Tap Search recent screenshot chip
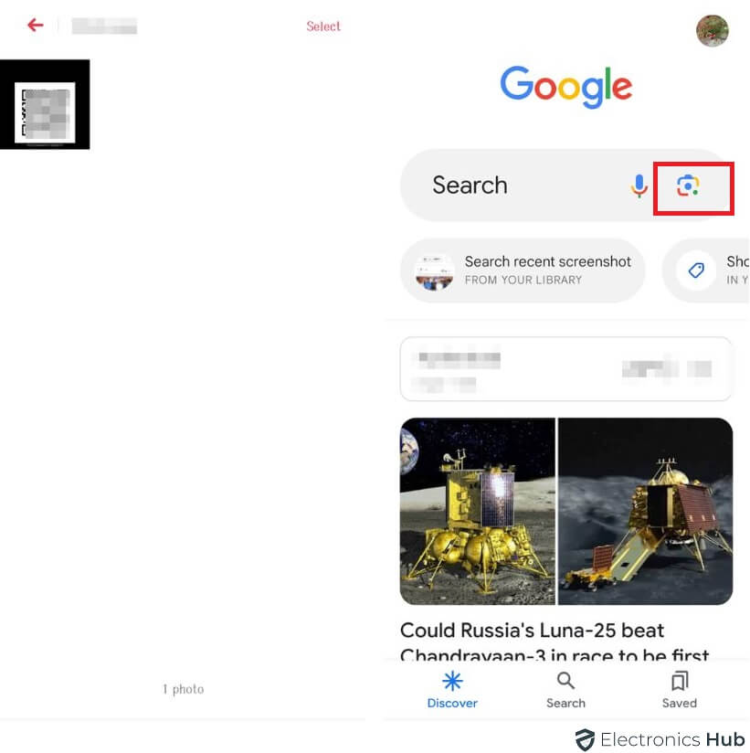The image size is (750, 753). coord(523,270)
